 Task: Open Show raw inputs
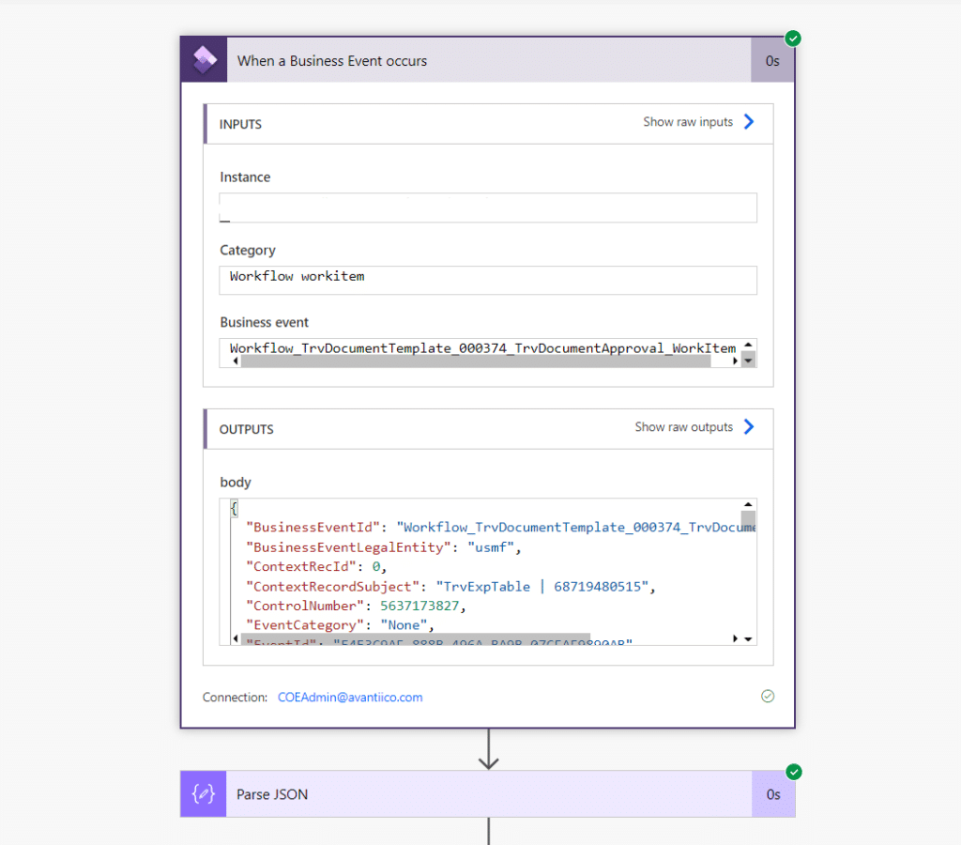pyautogui.click(x=688, y=122)
